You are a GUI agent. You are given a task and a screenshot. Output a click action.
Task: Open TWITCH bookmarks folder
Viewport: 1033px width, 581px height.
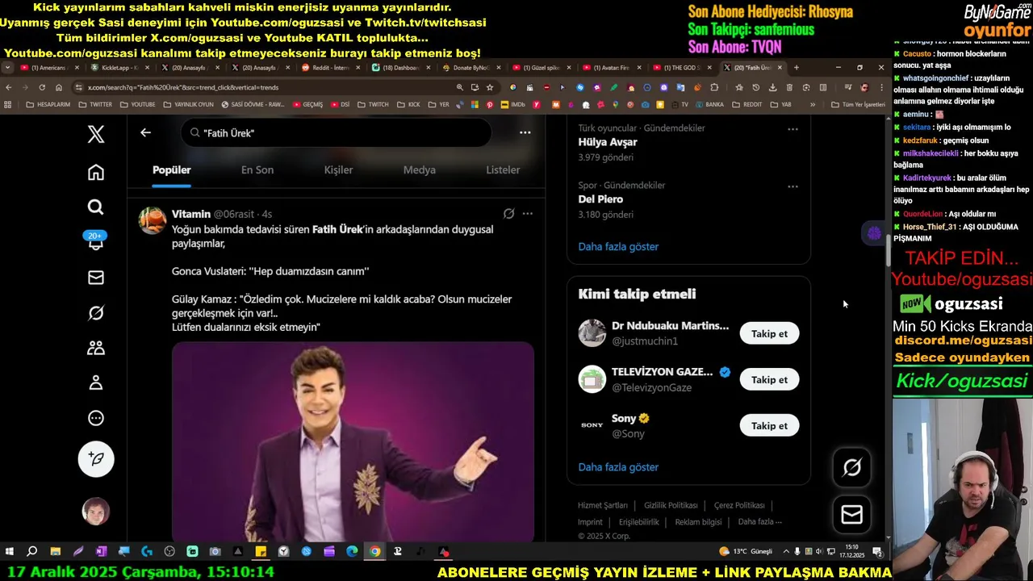pos(374,104)
